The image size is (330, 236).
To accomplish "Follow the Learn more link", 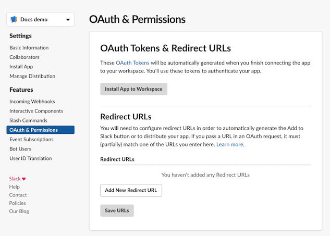I will 230,144.
